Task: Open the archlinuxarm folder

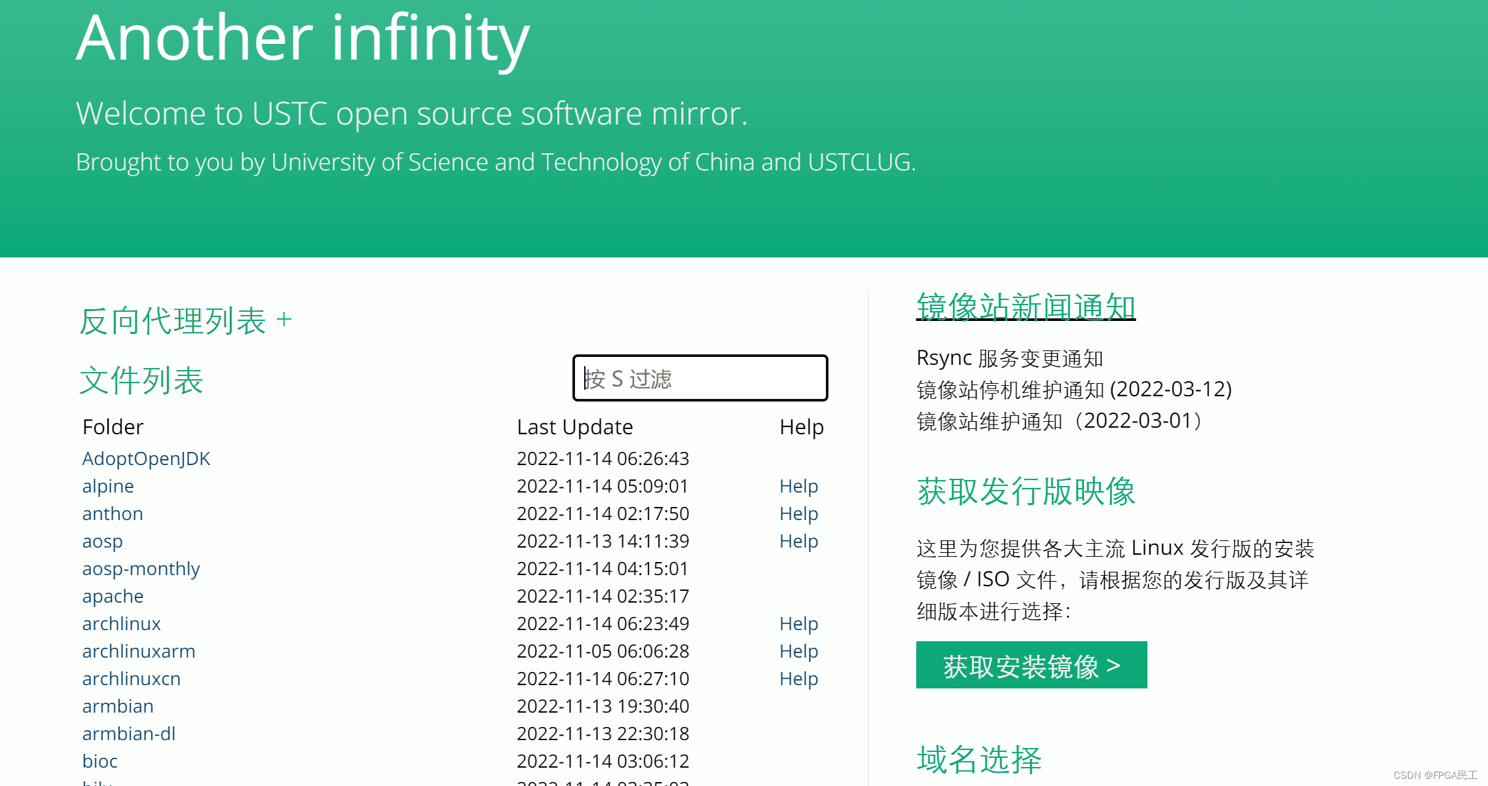Action: click(x=138, y=651)
